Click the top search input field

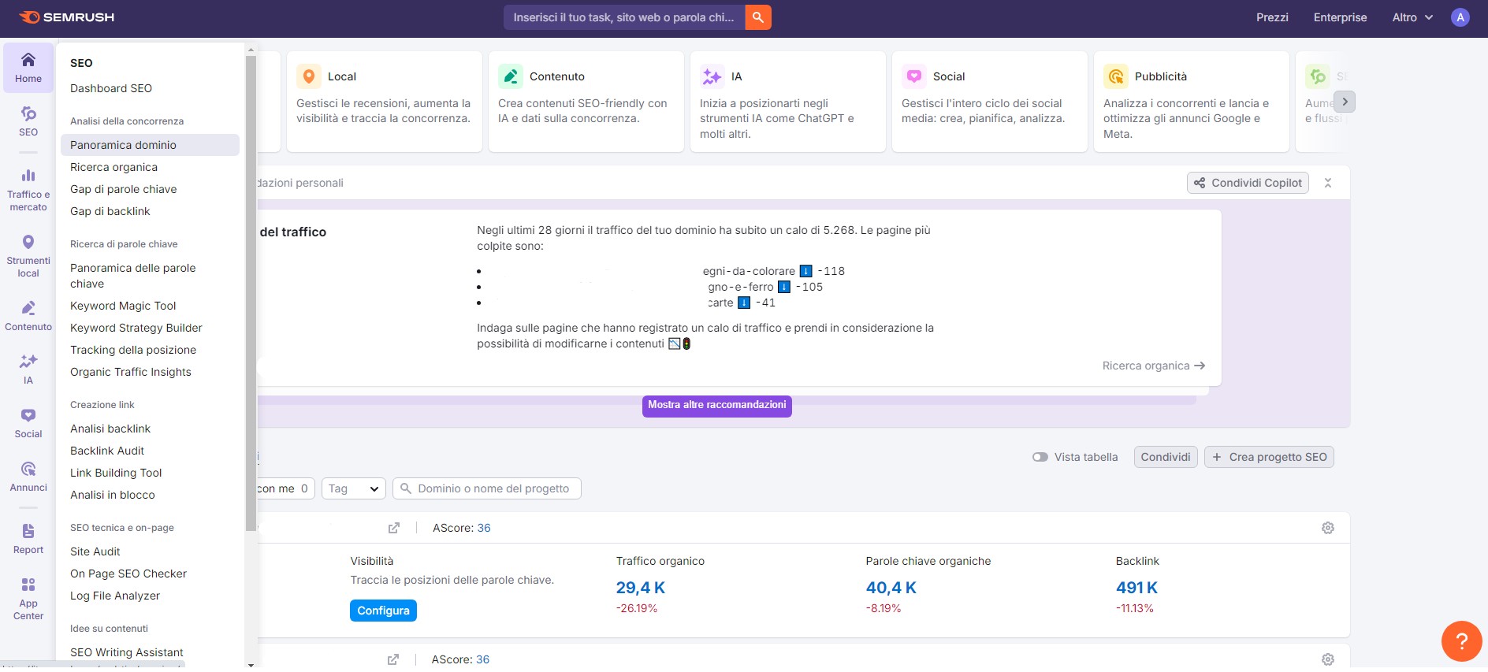click(x=624, y=17)
